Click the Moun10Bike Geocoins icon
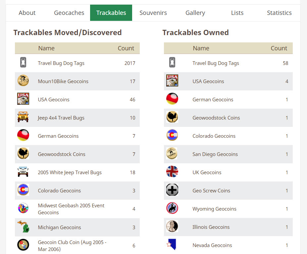 click(x=23, y=81)
